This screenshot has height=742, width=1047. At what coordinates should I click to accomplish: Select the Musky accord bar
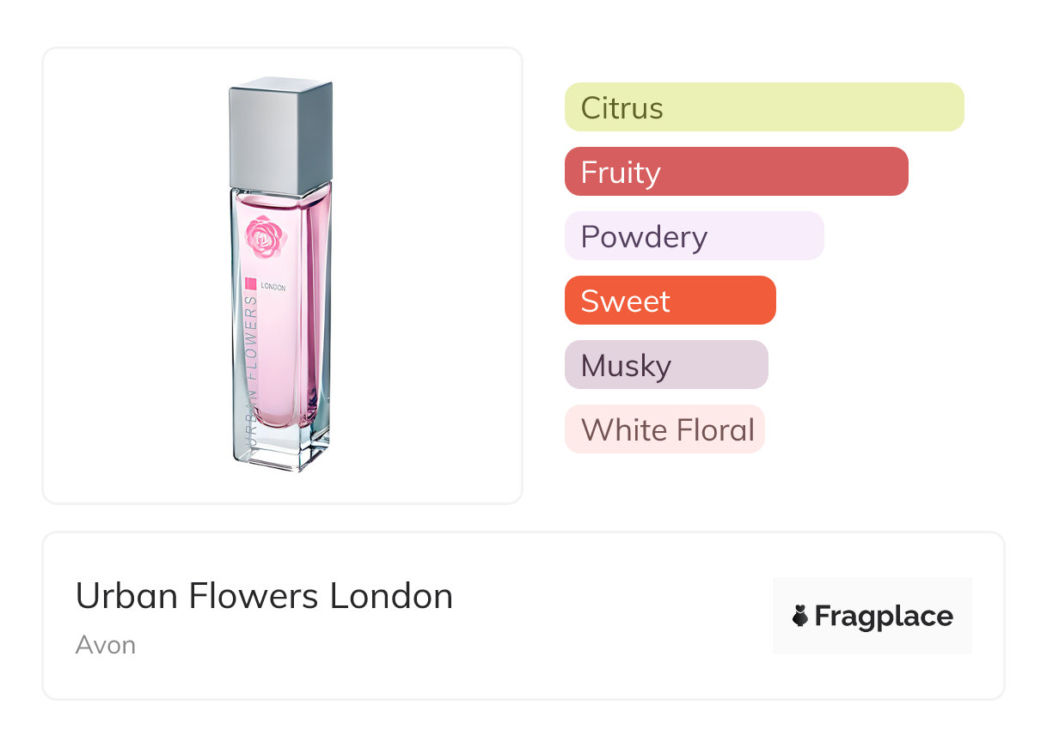(666, 365)
